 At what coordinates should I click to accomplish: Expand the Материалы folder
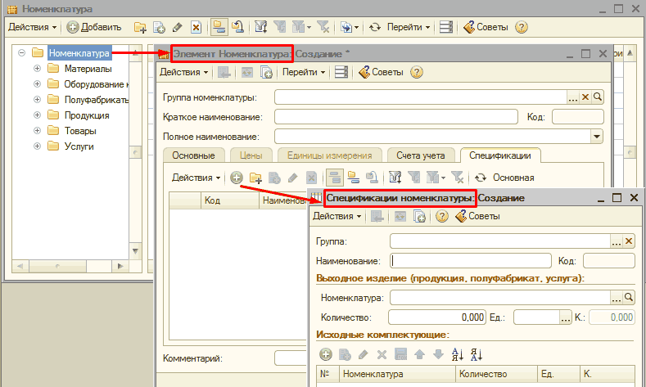37,69
